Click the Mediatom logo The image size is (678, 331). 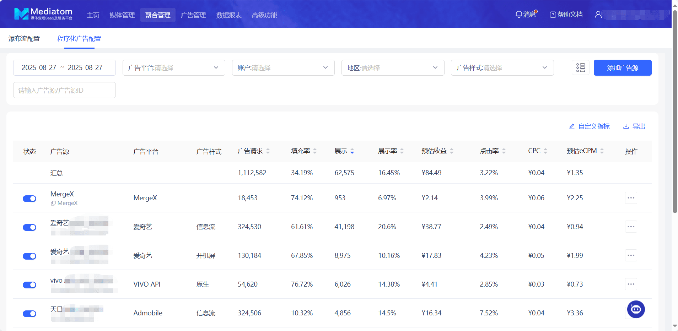43,14
